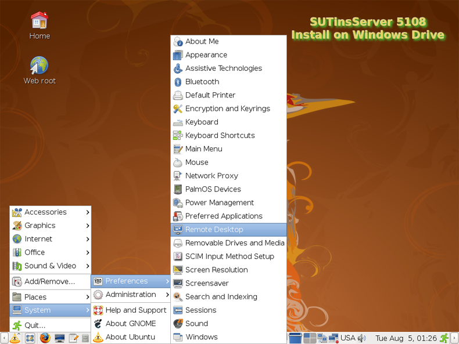Viewport: 459px width, 344px height.
Task: Expand the Administration submenu arrow
Action: click(x=167, y=295)
